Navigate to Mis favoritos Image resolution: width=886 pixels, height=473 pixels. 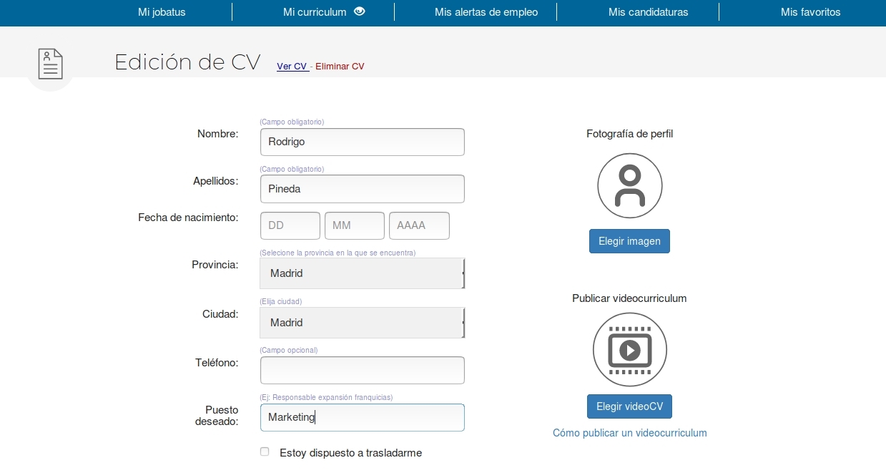click(x=810, y=12)
